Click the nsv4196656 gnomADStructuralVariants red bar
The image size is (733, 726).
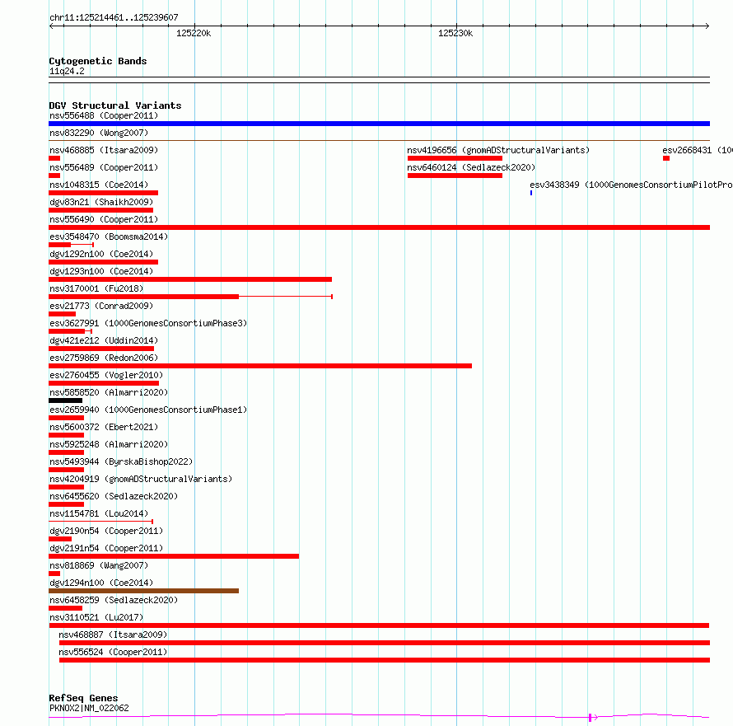coord(455,158)
